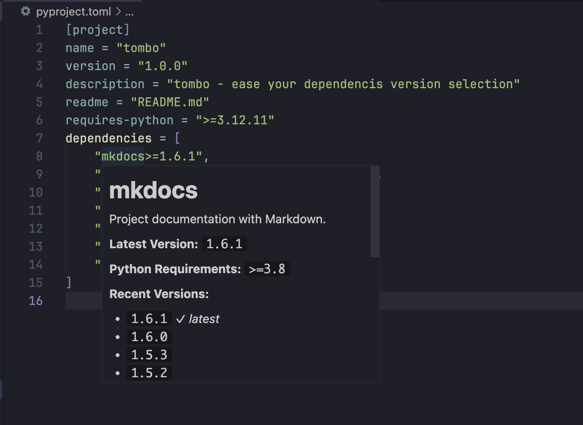Click the dependencies key
The width and height of the screenshot is (583, 425).
point(109,138)
